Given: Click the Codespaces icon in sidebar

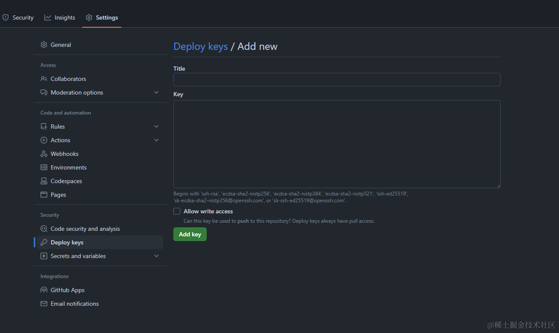Looking at the screenshot, I should 44,181.
